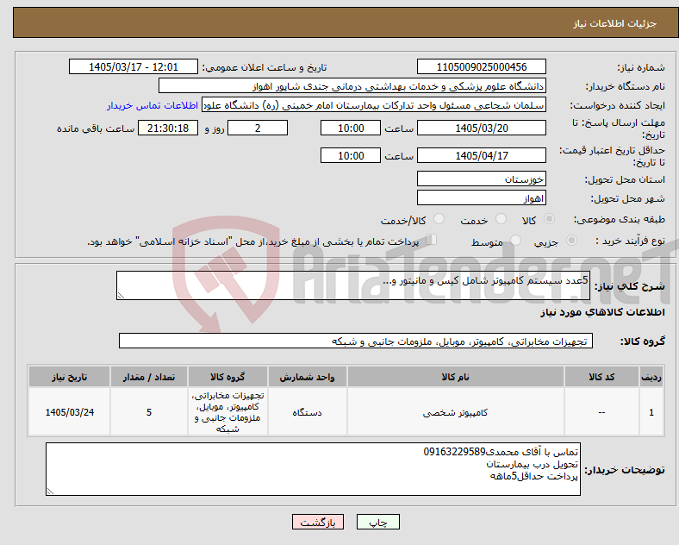Click the remaining time field 21:30:18

tap(167, 128)
